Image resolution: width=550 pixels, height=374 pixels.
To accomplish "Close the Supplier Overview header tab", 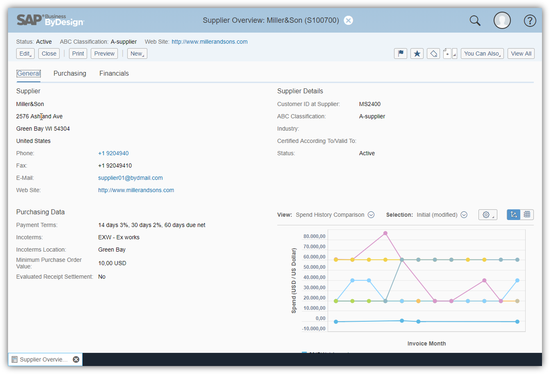I will [348, 20].
